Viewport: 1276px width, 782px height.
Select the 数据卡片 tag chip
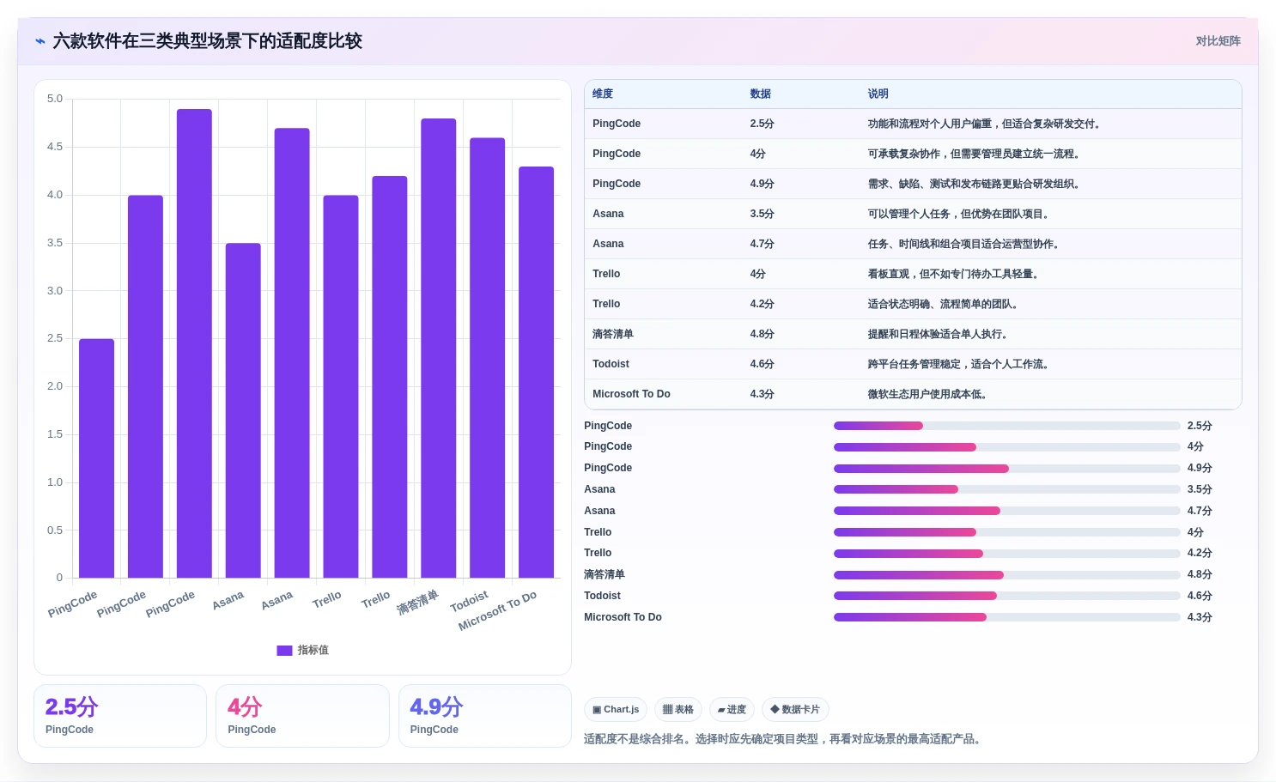(x=795, y=710)
